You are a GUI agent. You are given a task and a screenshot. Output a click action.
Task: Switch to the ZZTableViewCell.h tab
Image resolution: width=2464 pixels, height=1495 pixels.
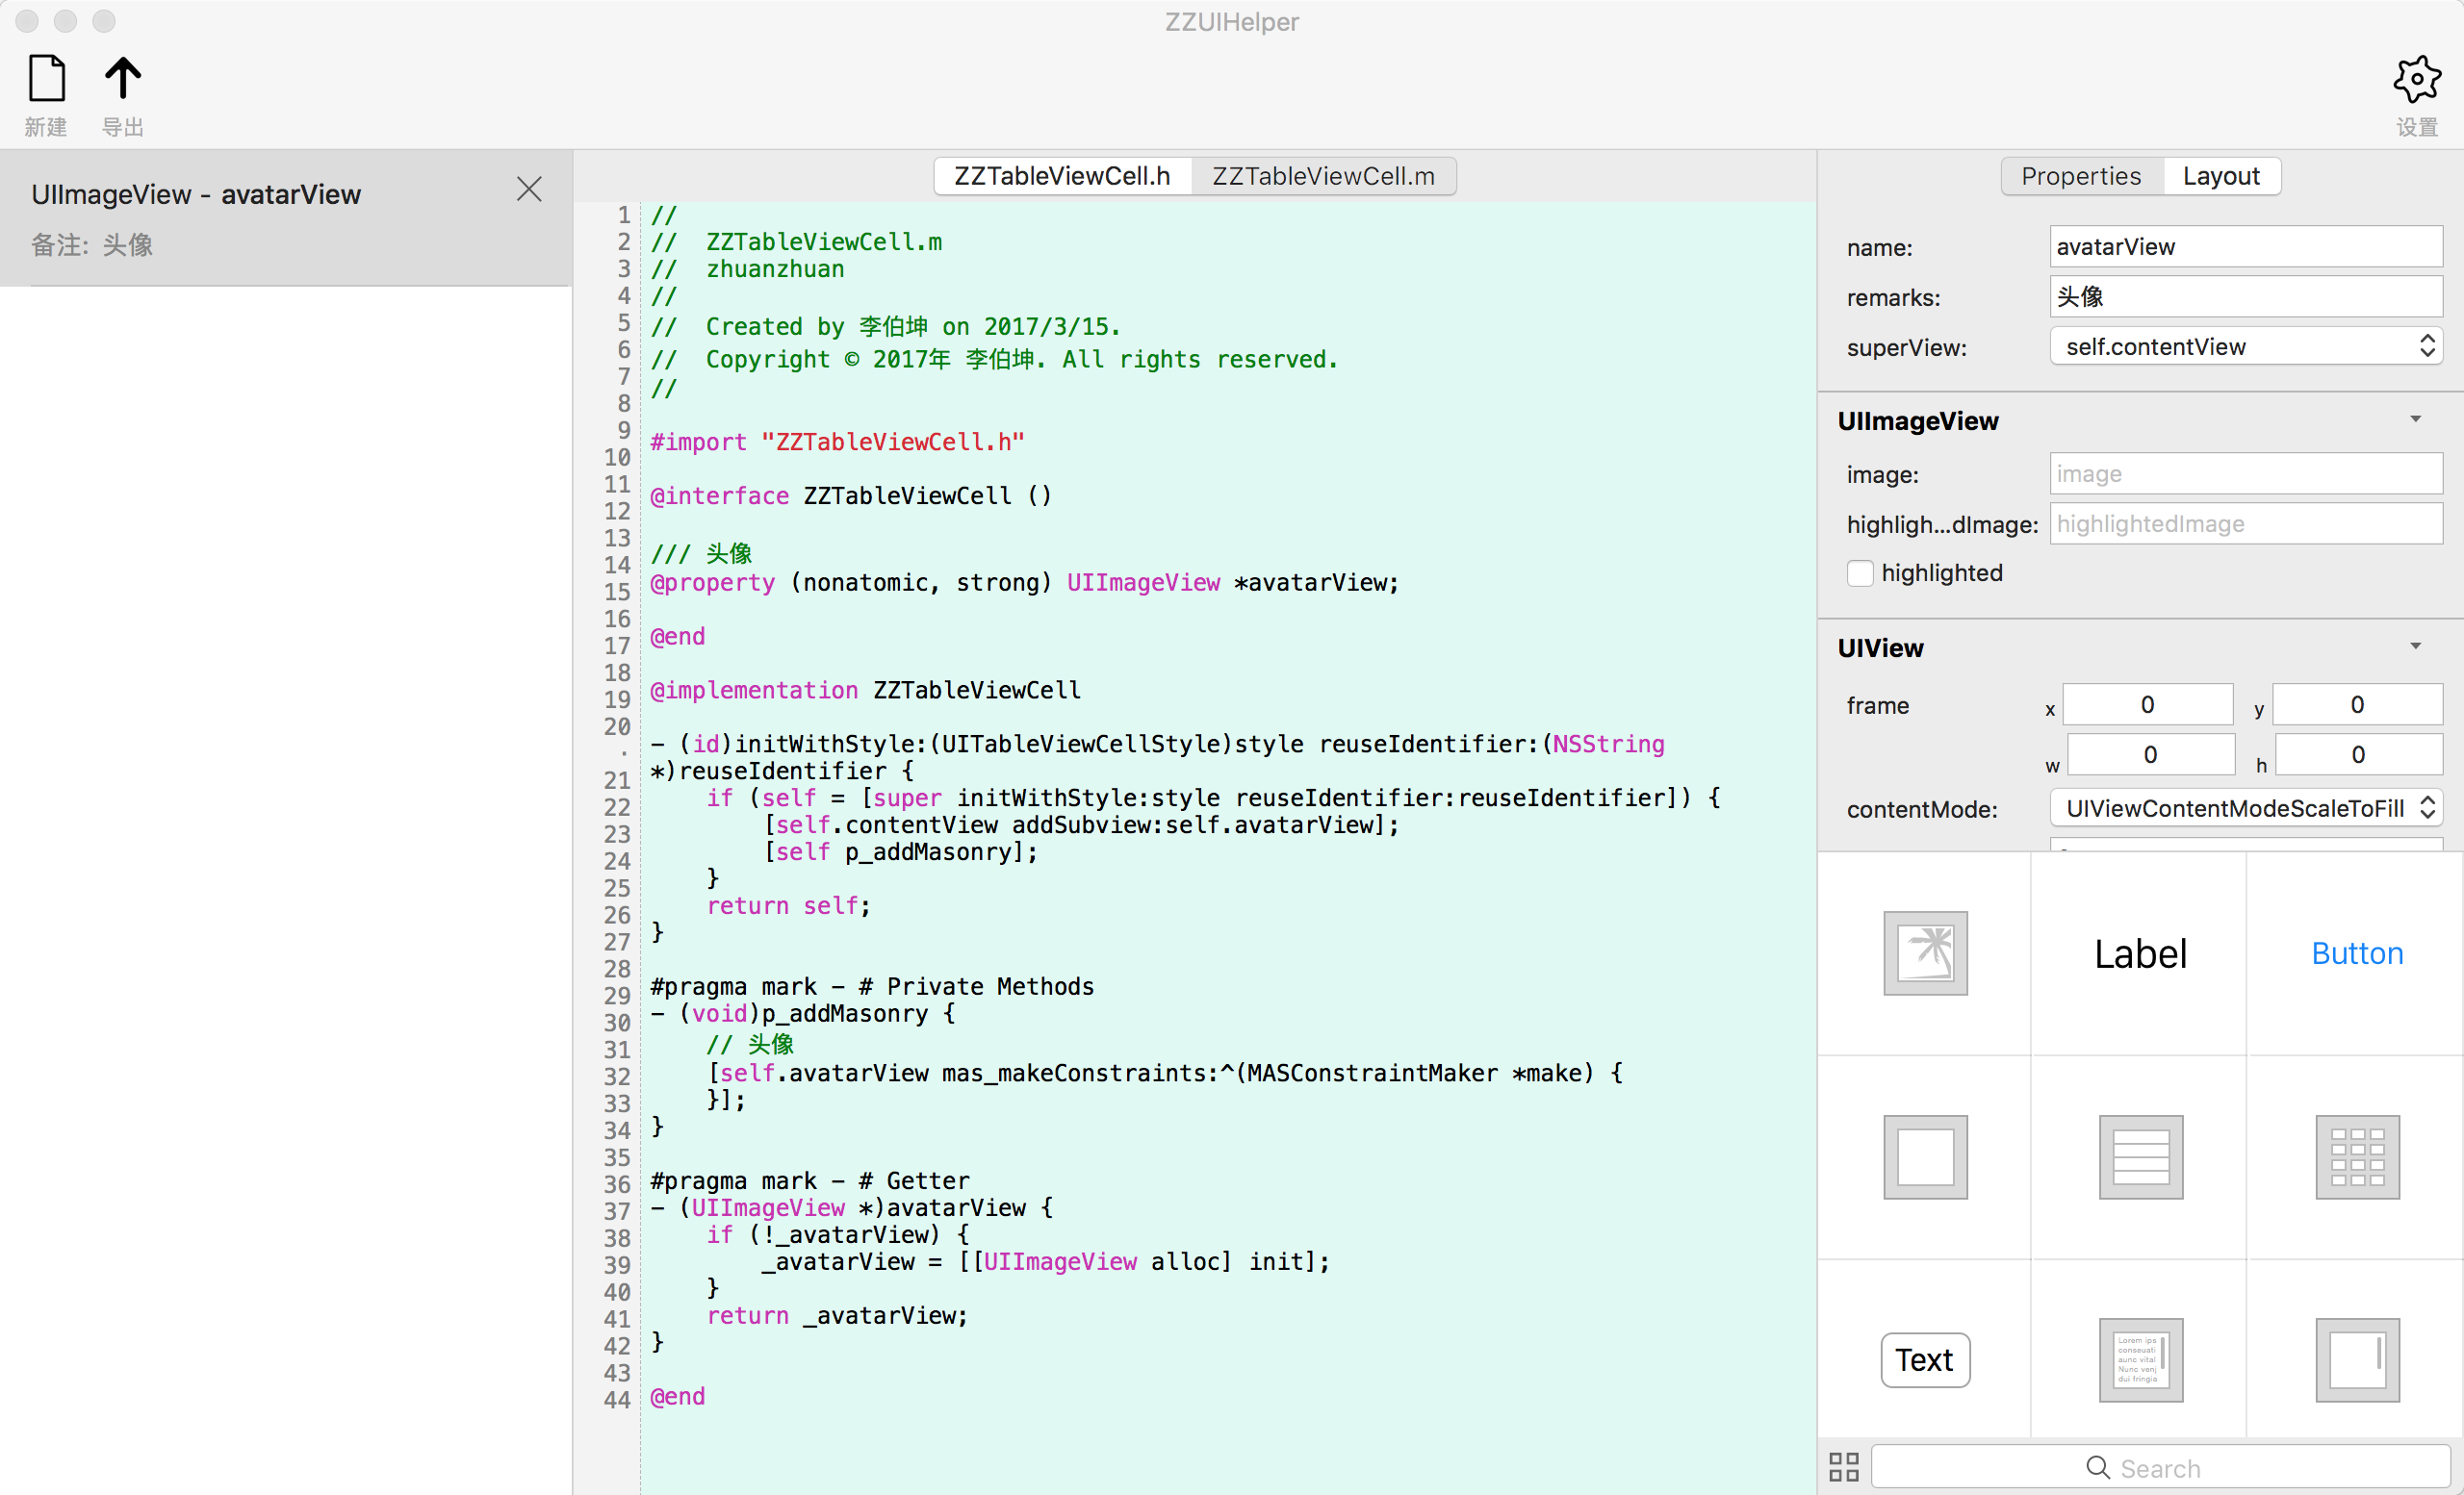(1062, 177)
